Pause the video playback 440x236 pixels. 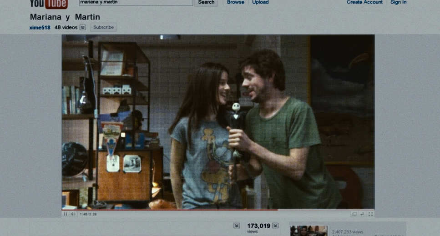coord(66,214)
